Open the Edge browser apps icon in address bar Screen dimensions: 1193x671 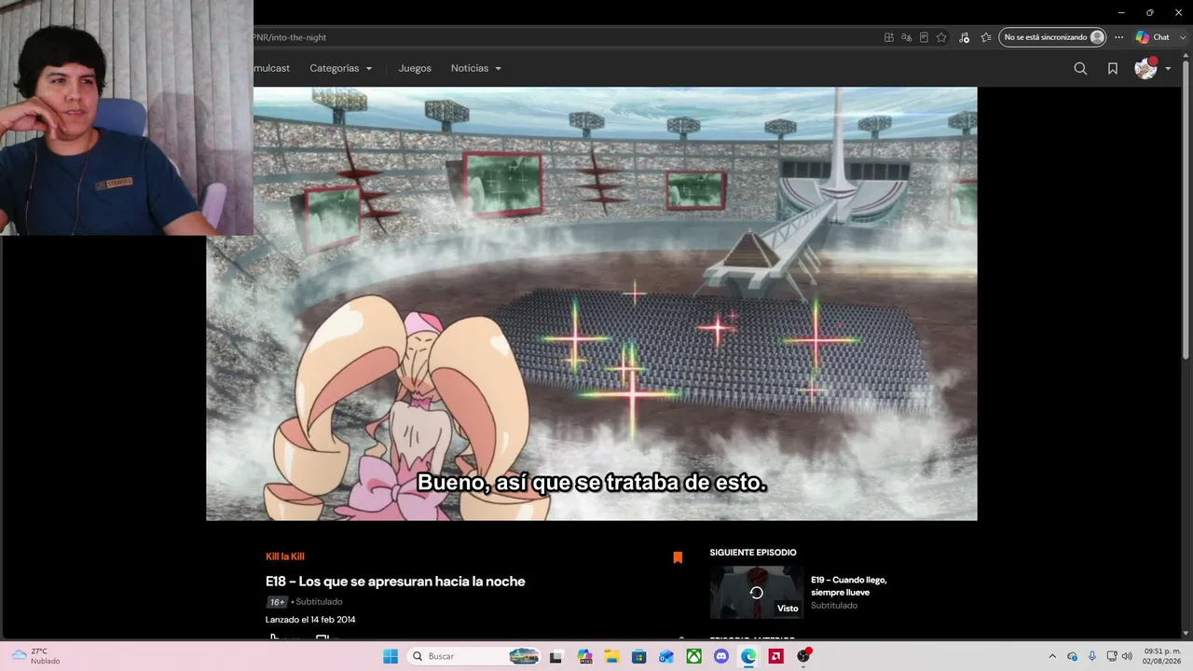tap(889, 37)
